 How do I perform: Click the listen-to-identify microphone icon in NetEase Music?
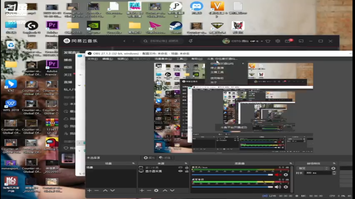pos(191,41)
